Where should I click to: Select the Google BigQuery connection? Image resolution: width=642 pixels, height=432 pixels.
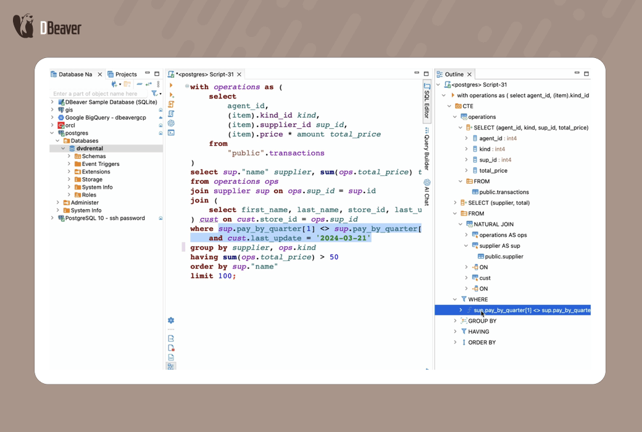click(x=105, y=117)
